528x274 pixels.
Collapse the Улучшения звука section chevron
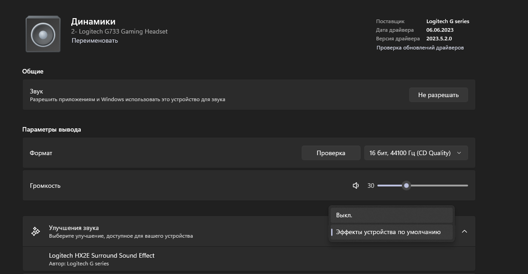(x=464, y=231)
